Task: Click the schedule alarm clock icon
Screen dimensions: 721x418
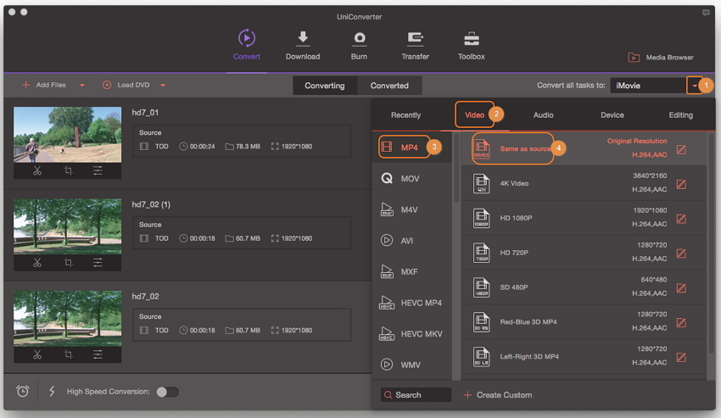Action: coord(23,391)
